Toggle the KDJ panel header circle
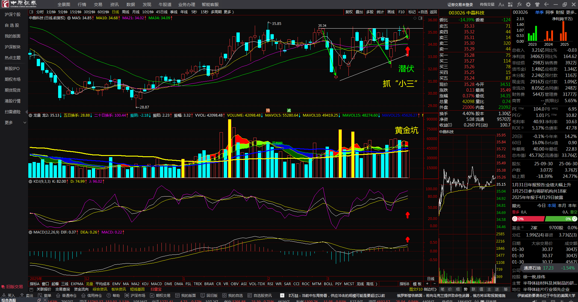This screenshot has height=302, width=578. [x=30, y=181]
